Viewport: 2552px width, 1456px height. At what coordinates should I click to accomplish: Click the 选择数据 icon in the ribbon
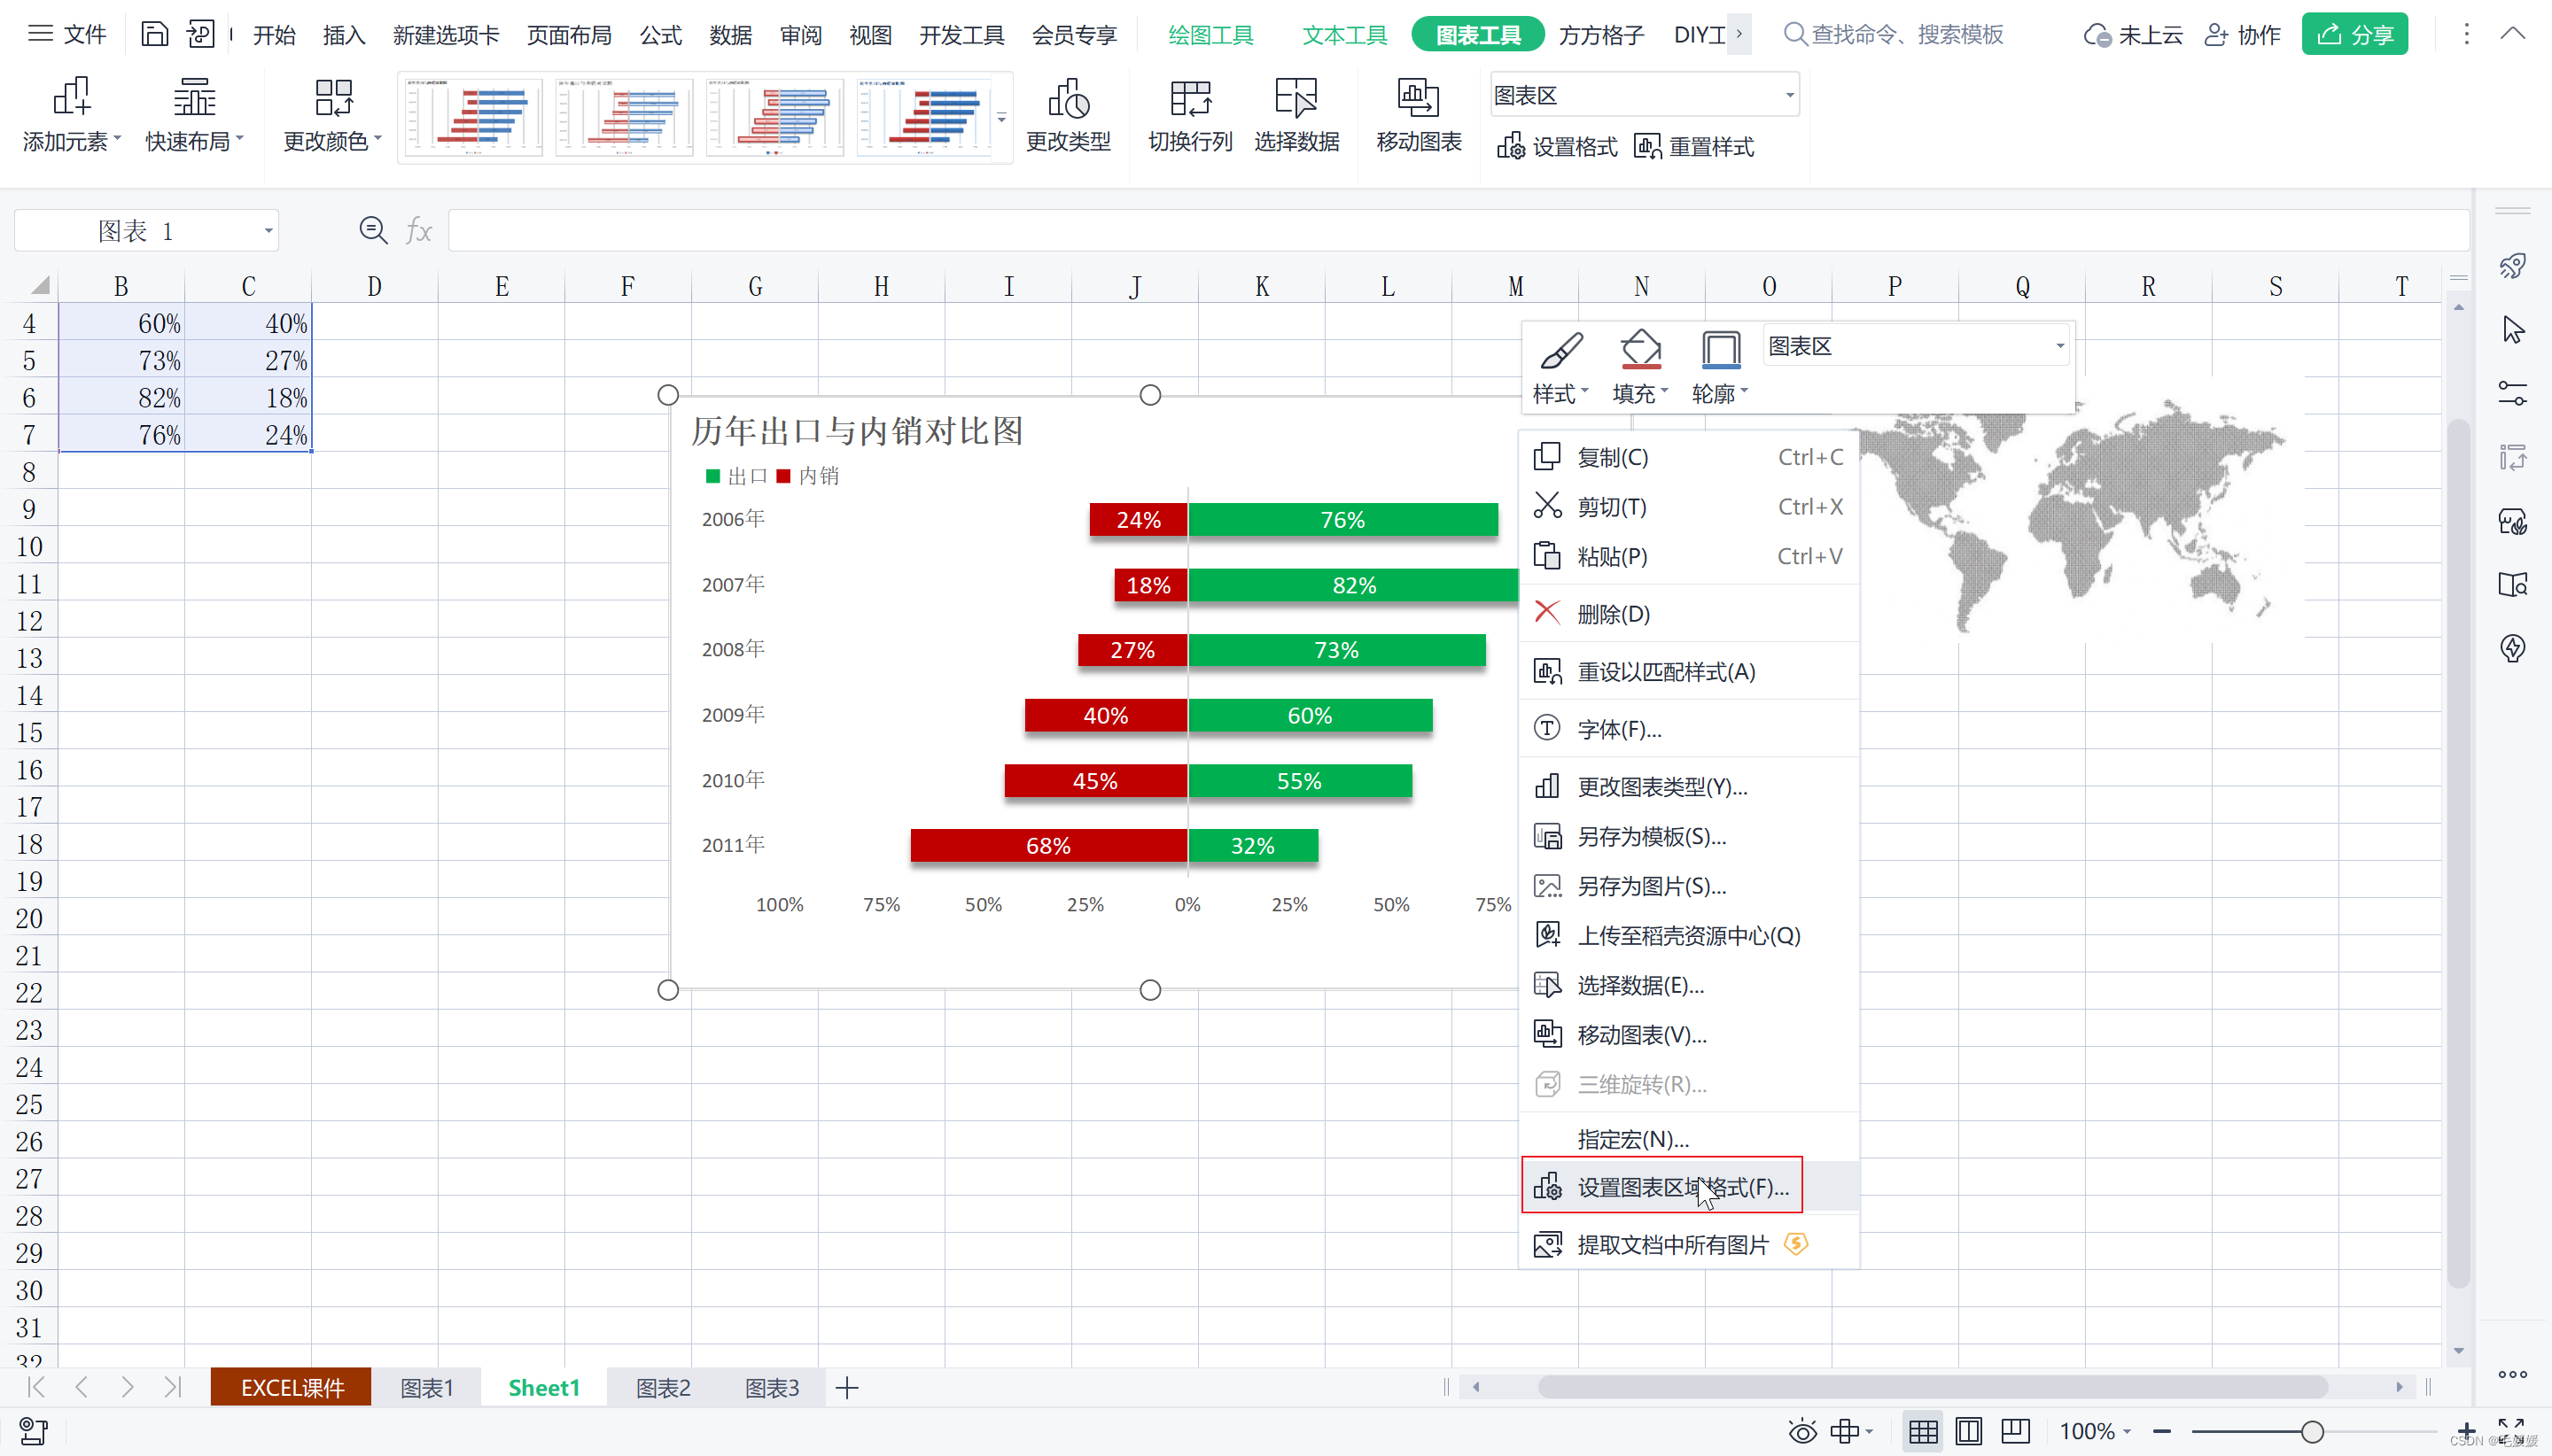pyautogui.click(x=1296, y=98)
